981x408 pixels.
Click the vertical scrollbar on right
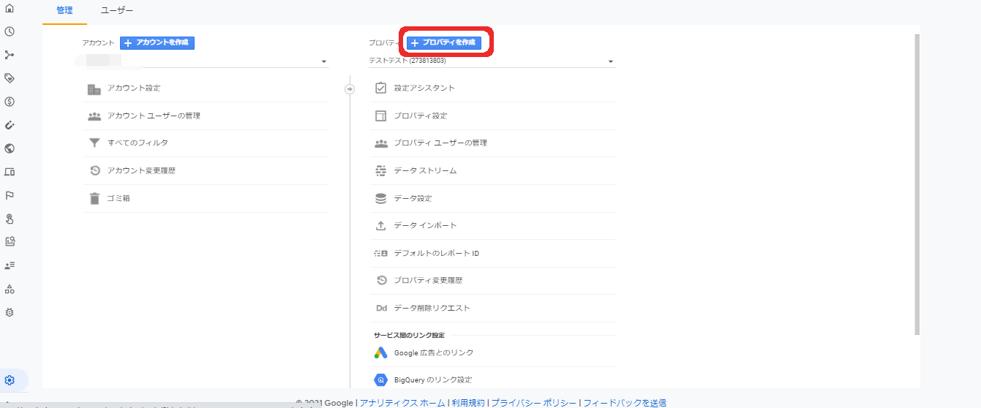click(x=917, y=184)
